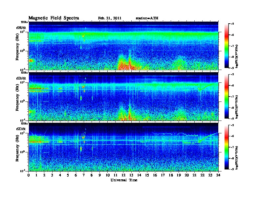Click hour 23 on the Universal Time axis
Viewport: 260px width, 201px height.
pyautogui.click(x=210, y=175)
